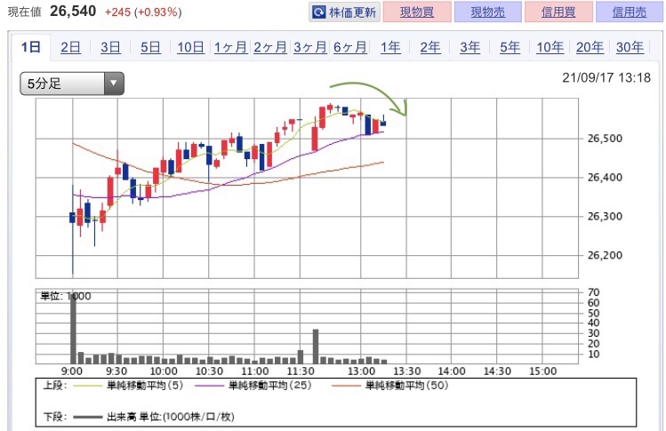The image size is (666, 431).
Task: Click the tallest 9:00 volume bar
Action: coord(73,328)
